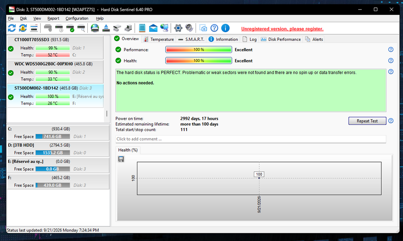Click the Total start/stop count value 111
The height and width of the screenshot is (241, 403).
point(184,130)
